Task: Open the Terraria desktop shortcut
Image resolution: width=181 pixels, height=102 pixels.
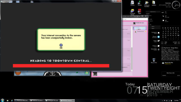Action: 139,3
